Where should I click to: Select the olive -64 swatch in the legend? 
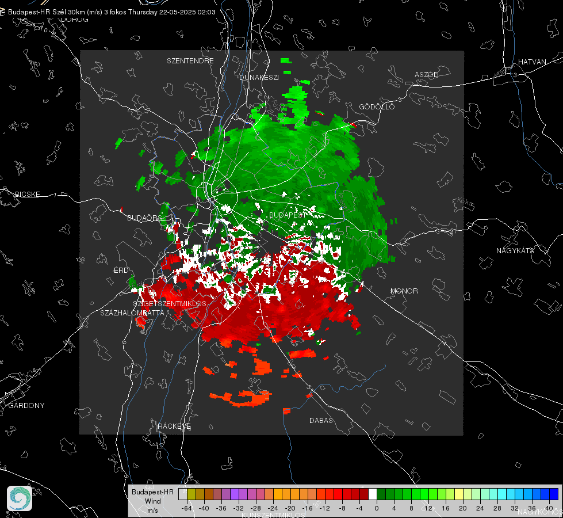[192, 494]
